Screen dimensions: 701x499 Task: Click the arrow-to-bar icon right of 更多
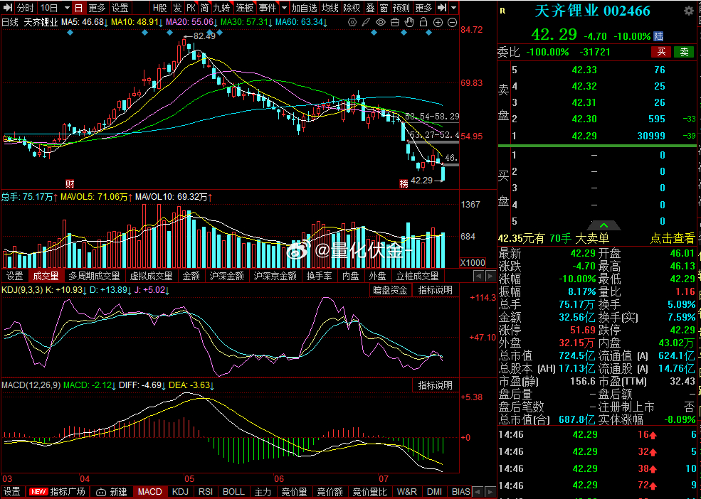(x=441, y=8)
